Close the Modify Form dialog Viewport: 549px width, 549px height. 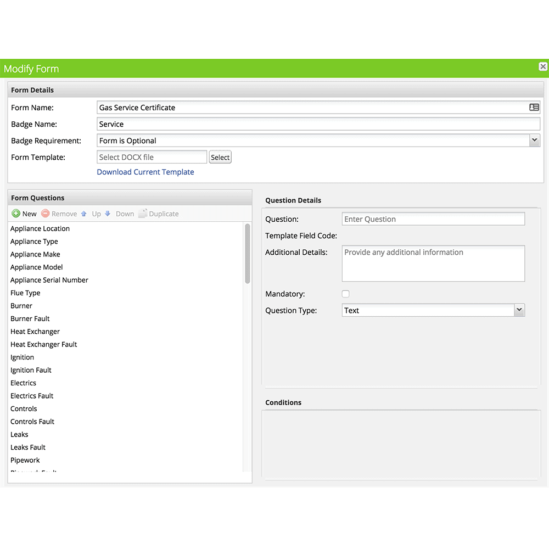(542, 66)
